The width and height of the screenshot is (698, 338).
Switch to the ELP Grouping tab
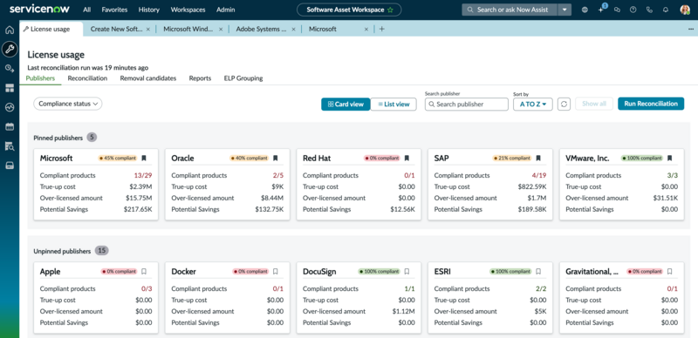click(243, 78)
